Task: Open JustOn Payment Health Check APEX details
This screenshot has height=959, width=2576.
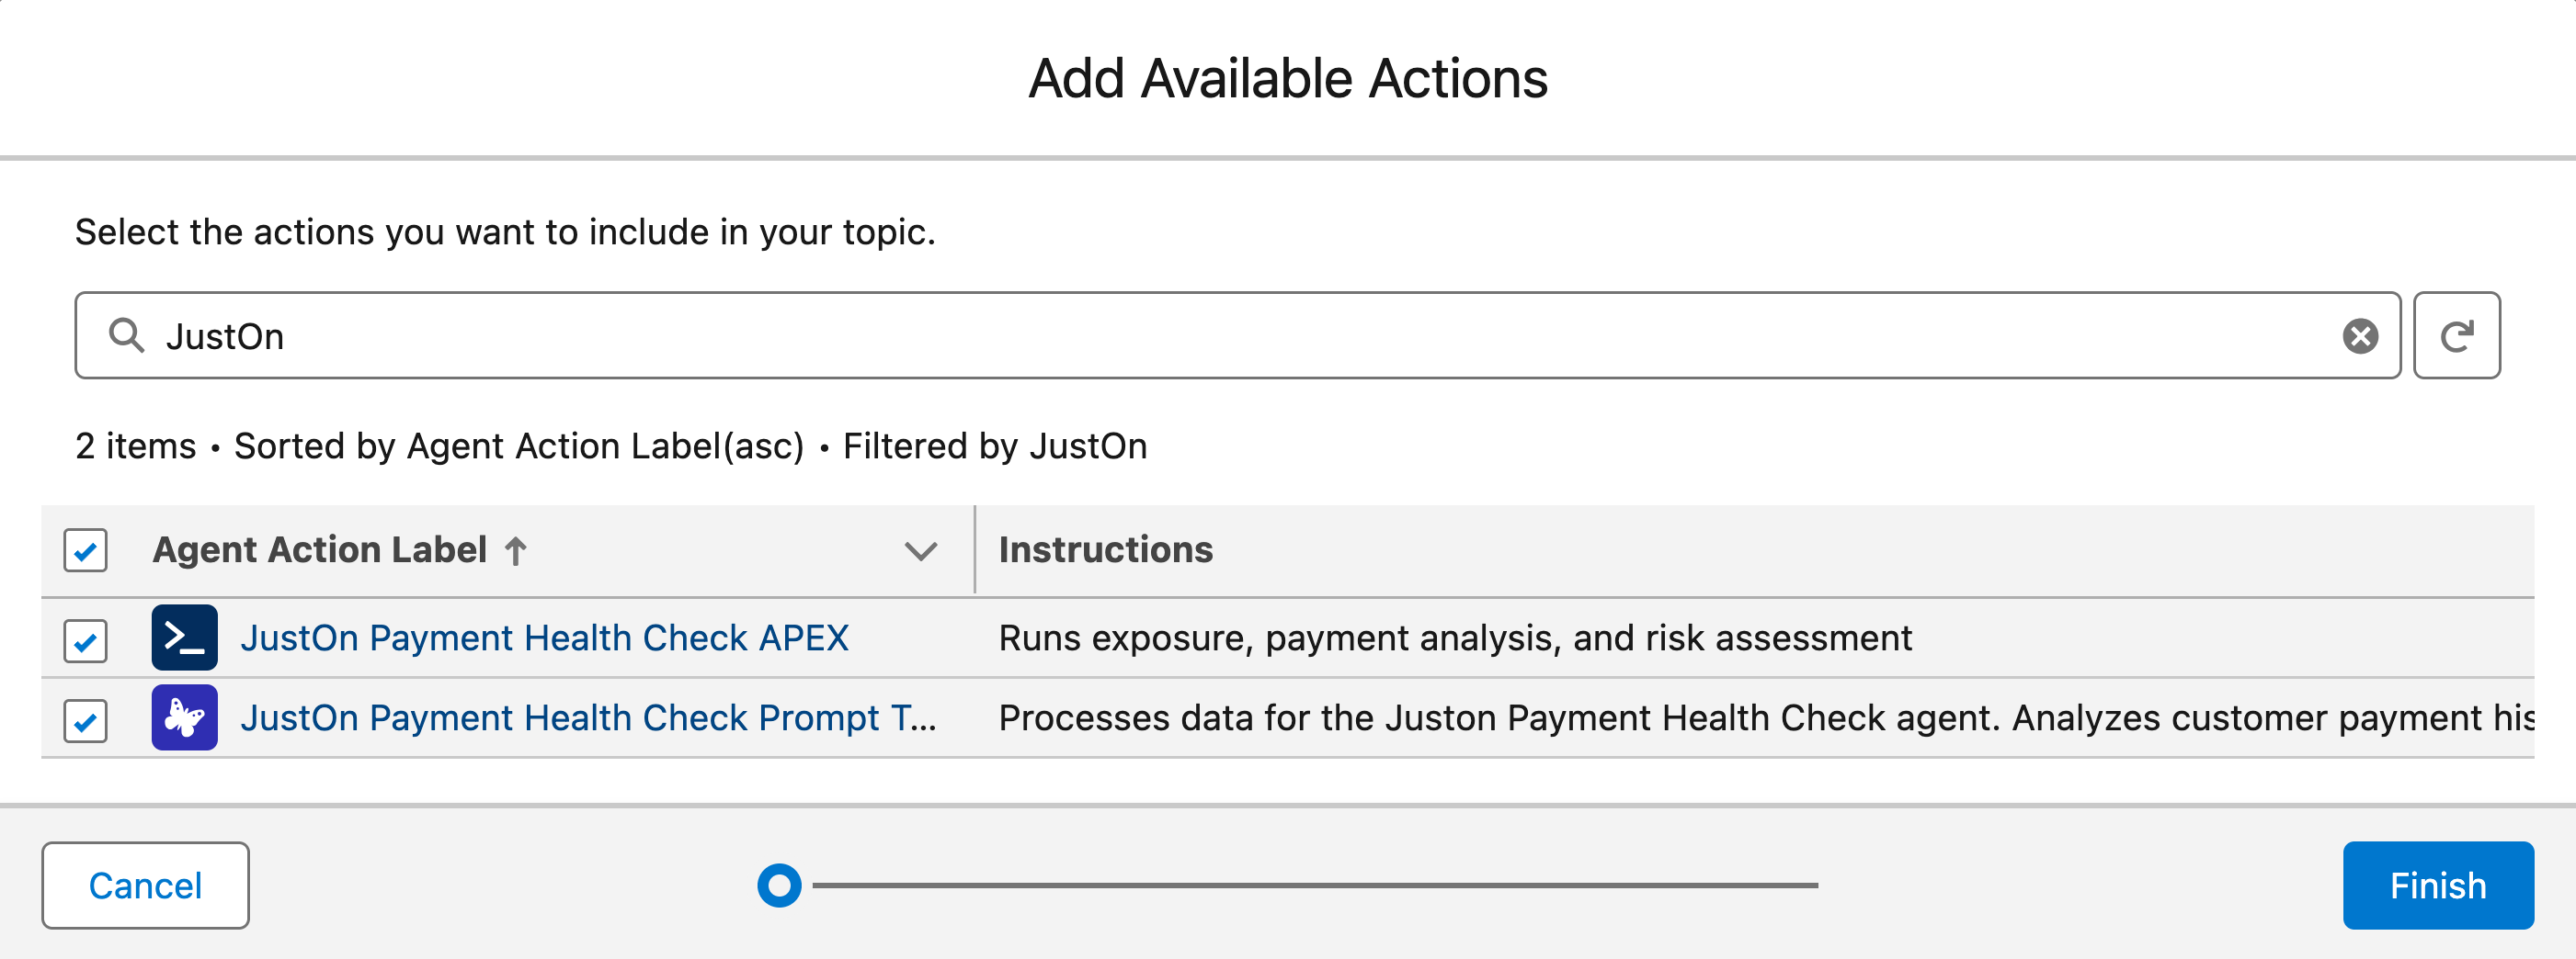Action: (x=545, y=637)
